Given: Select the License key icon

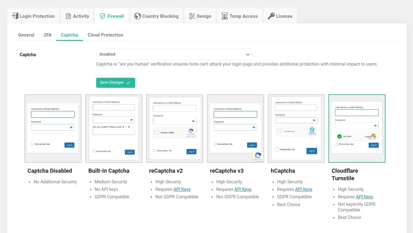Looking at the screenshot, I should click(271, 15).
